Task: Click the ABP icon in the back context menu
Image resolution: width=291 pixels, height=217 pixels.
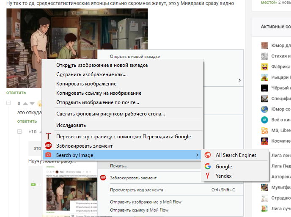Action: pyautogui.click(x=103, y=178)
